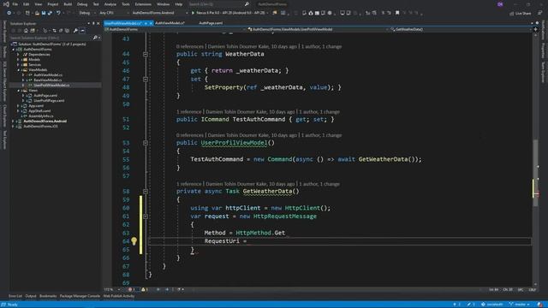
Task: Select AuthViewModel.cs in Solution Explorer
Action: click(48, 75)
